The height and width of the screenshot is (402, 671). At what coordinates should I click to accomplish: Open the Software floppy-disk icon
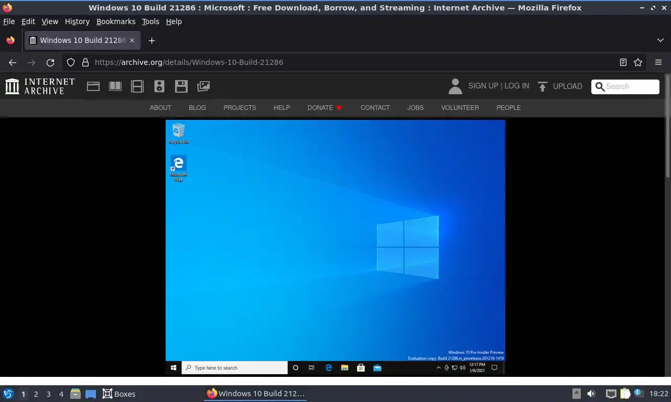tap(181, 86)
